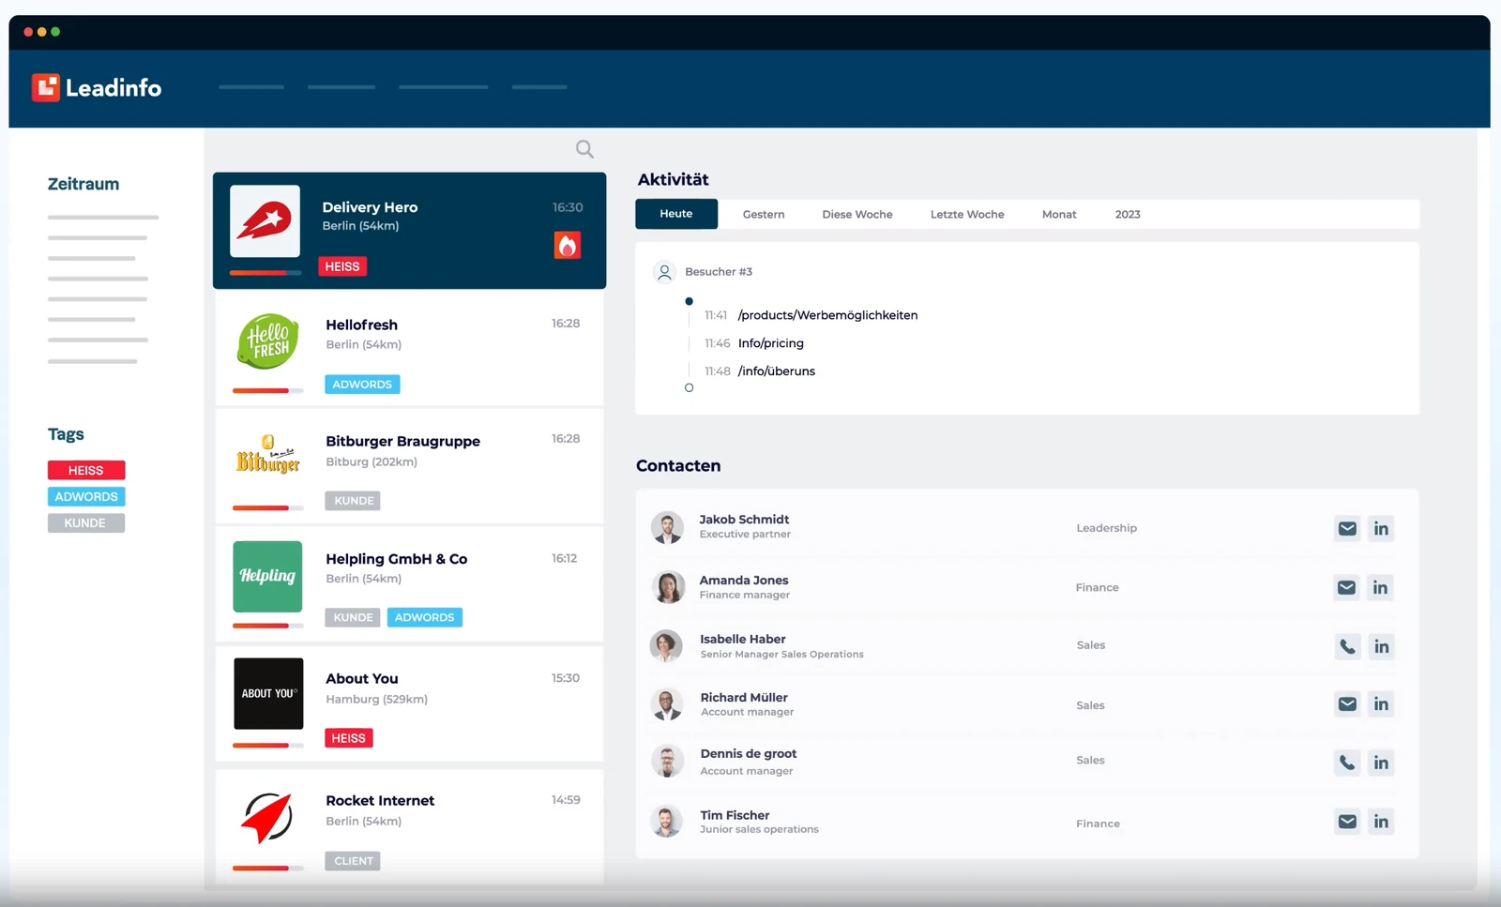This screenshot has height=907, width=1501.
Task: Click the ADWORDS tag on Helpling
Action: pos(424,617)
